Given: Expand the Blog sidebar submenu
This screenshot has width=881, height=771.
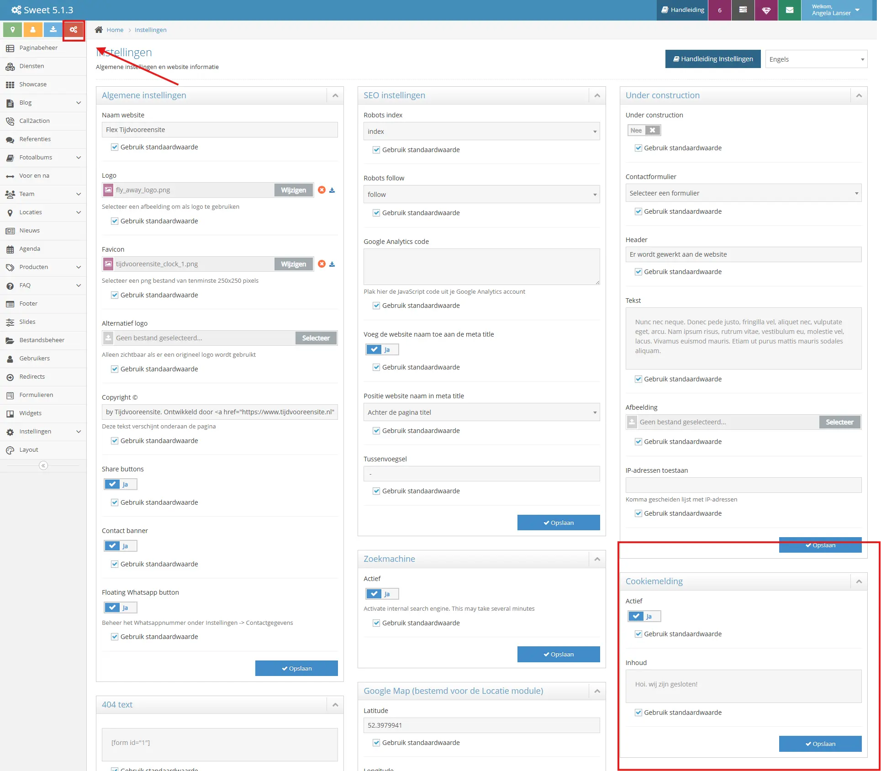Looking at the screenshot, I should [x=79, y=103].
